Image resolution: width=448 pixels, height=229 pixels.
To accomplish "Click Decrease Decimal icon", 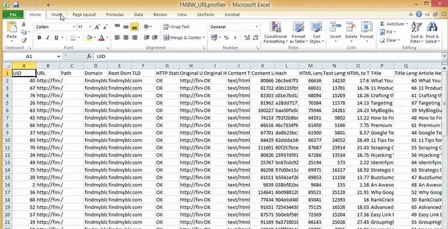I will [x=255, y=37].
